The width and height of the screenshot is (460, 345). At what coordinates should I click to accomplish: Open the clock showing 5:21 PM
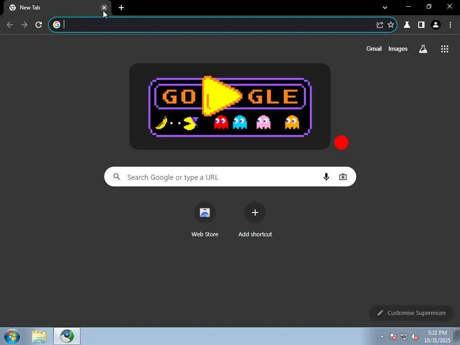[437, 336]
